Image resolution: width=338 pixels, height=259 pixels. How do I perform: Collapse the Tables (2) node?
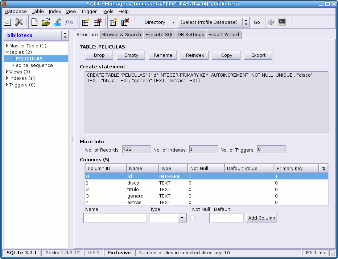pyautogui.click(x=7, y=52)
